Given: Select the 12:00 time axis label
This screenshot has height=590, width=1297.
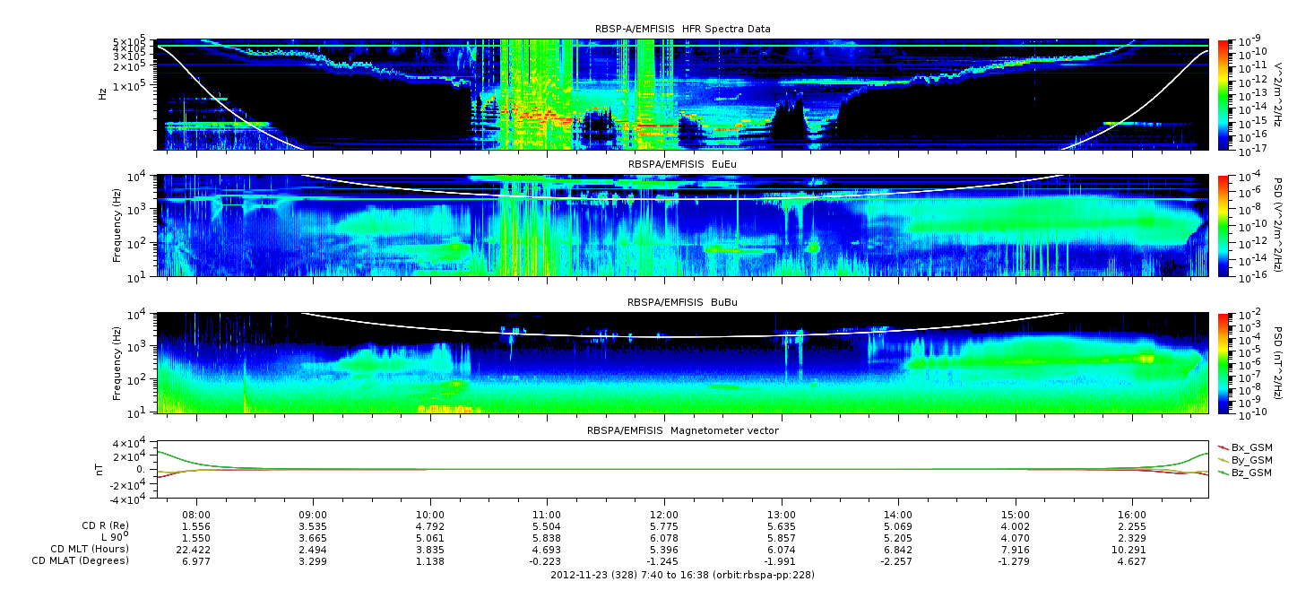Looking at the screenshot, I should (x=664, y=517).
